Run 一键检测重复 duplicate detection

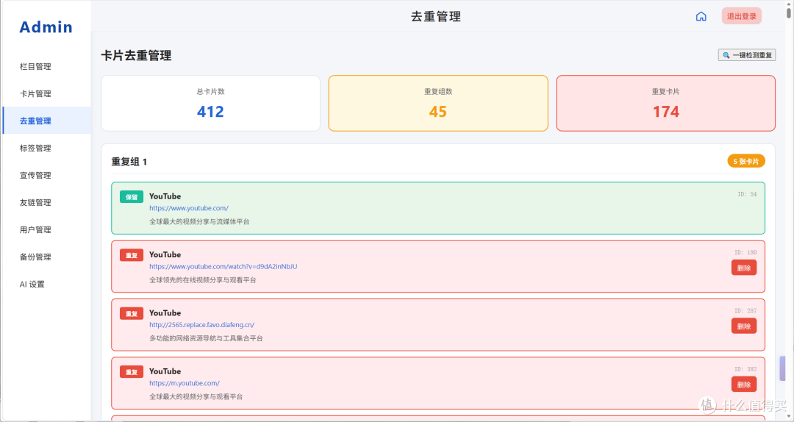point(747,55)
